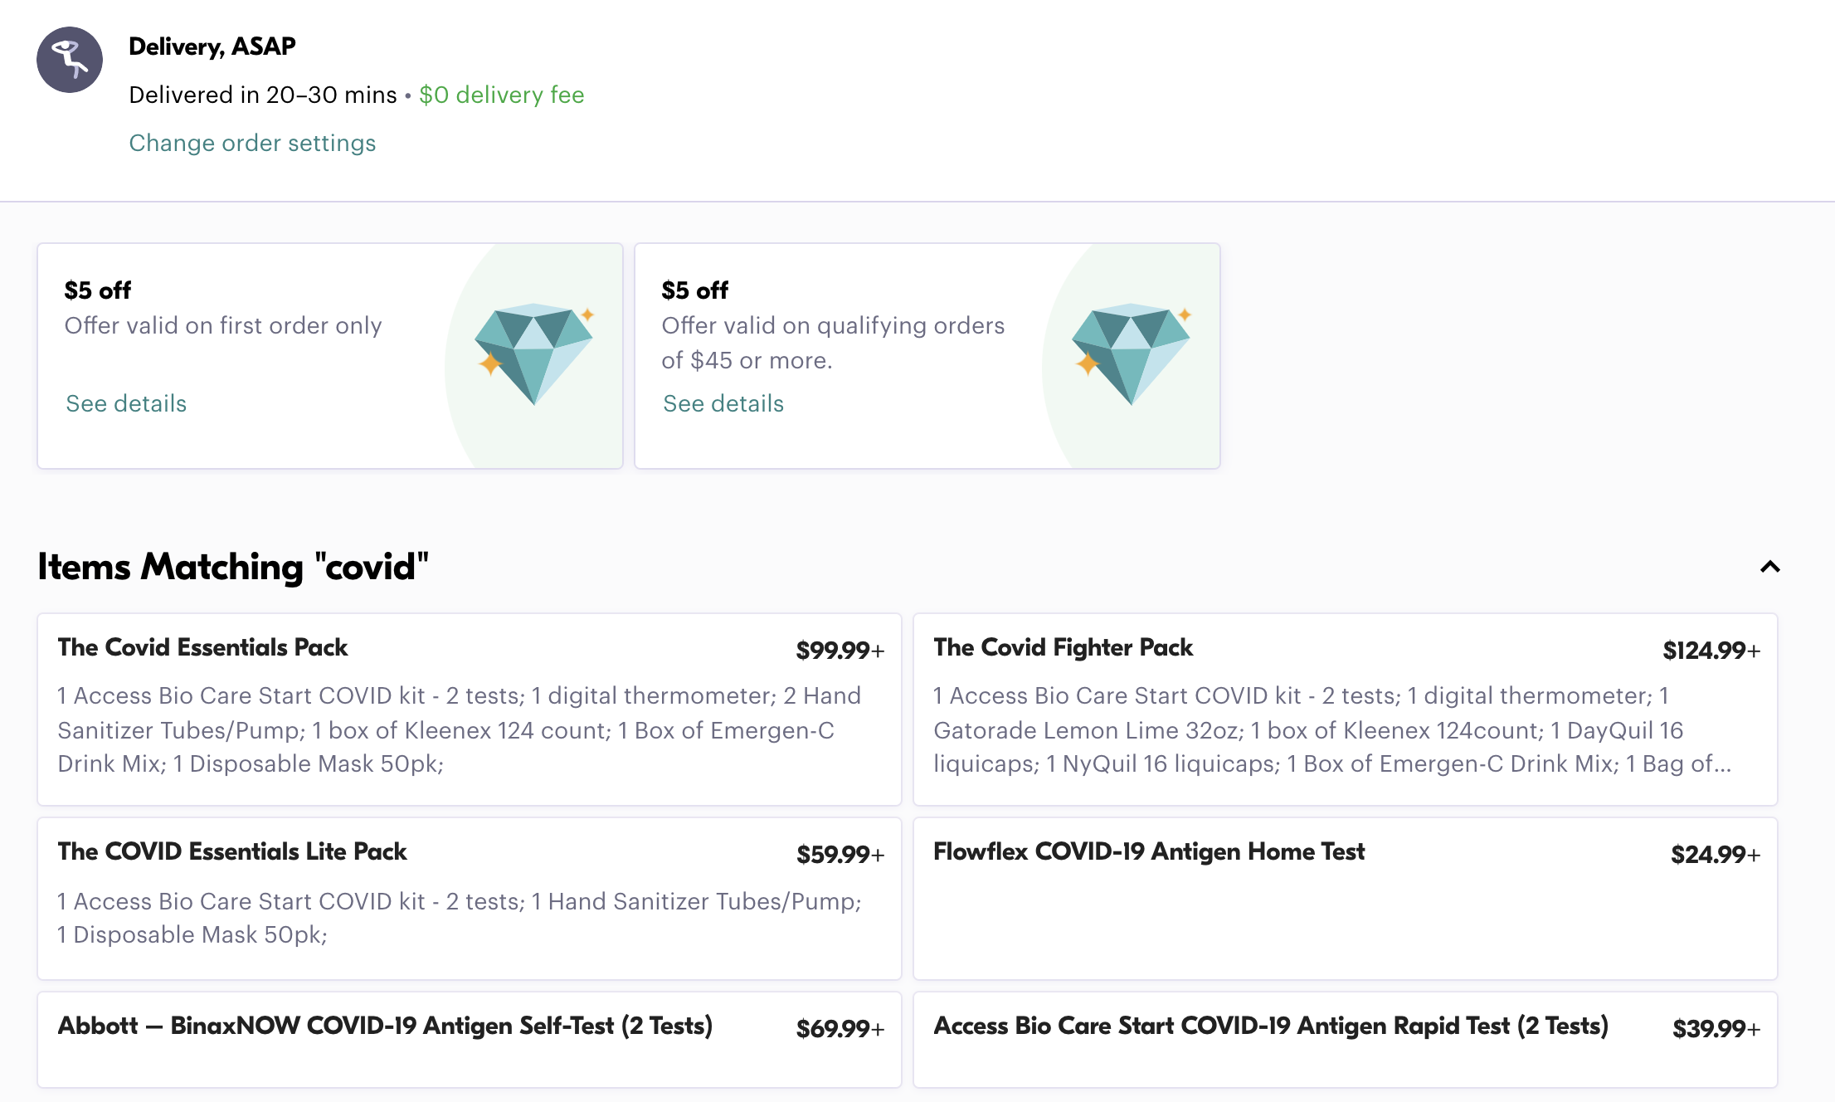Select The Covid Fighter Pack item
1835x1102 pixels.
(x=1346, y=709)
